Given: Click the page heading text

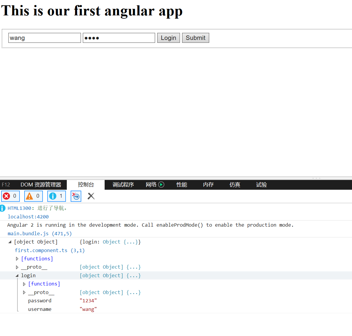Looking at the screenshot, I should coord(92,11).
